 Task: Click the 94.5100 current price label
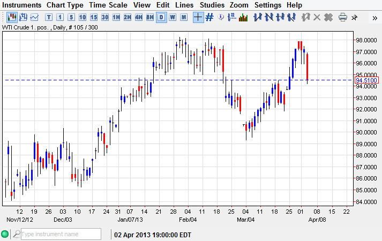pyautogui.click(x=367, y=80)
